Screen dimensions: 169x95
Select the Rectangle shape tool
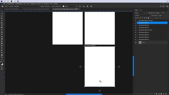point(2,53)
